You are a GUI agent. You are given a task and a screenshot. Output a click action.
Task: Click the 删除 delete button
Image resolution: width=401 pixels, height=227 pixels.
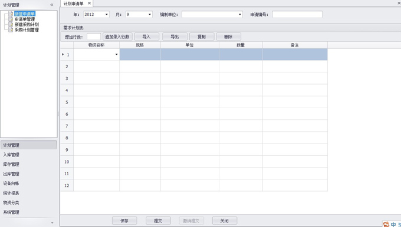(228, 36)
